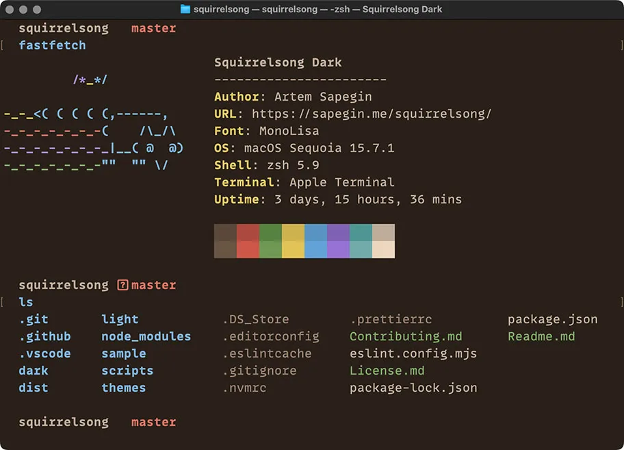Select the ls command text
The height and width of the screenshot is (450, 624).
26,302
